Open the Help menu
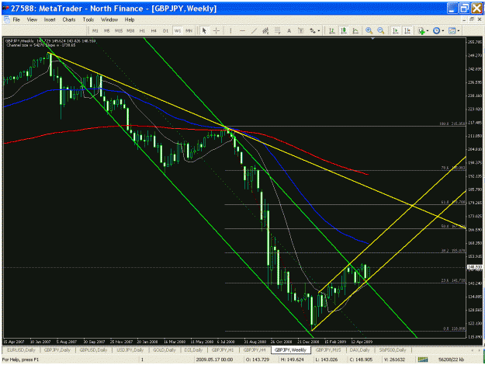 tap(130, 19)
